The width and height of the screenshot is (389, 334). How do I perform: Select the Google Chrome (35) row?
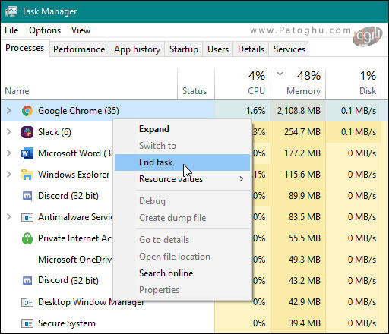click(x=194, y=111)
